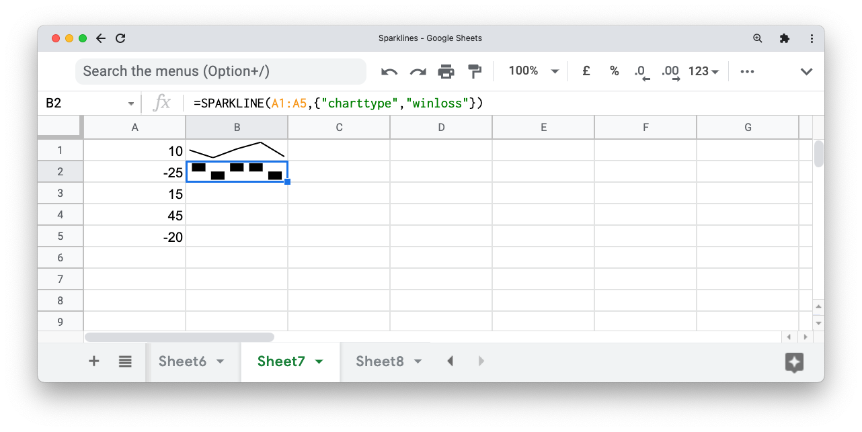The height and width of the screenshot is (432, 862).
Task: Click the function (fx) icon
Action: point(162,103)
